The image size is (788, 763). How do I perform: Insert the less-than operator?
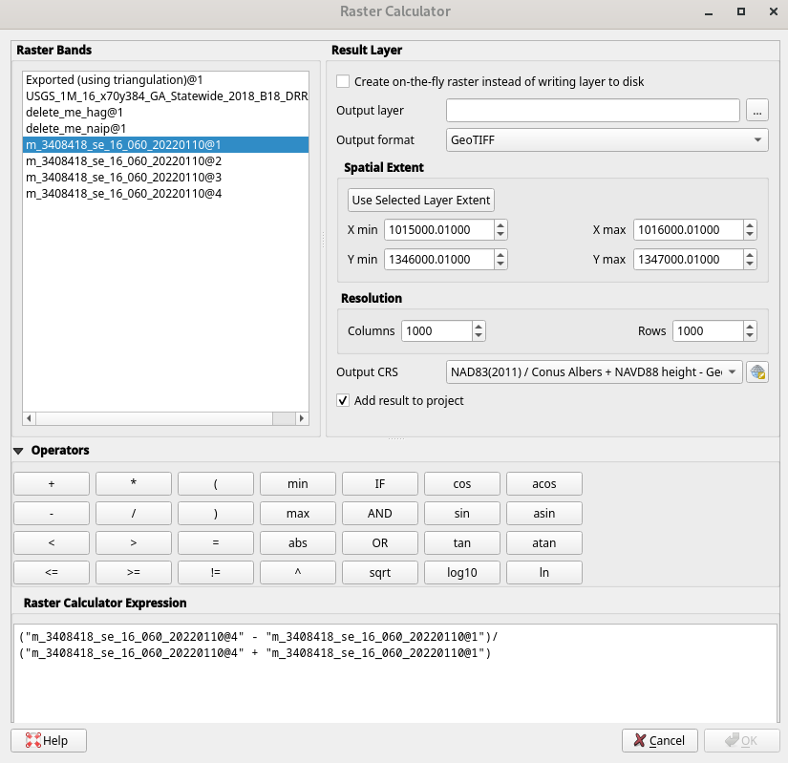[x=52, y=543]
